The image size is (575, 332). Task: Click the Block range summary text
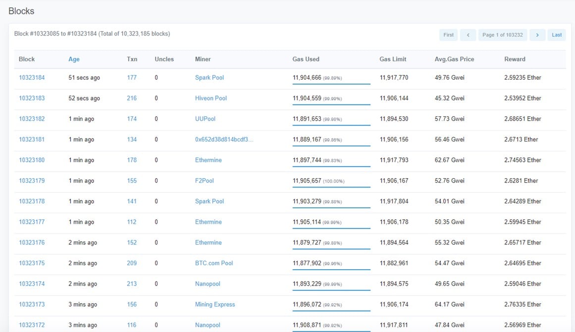click(92, 34)
